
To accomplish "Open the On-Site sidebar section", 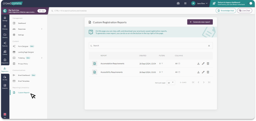I will click(x=5, y=78).
